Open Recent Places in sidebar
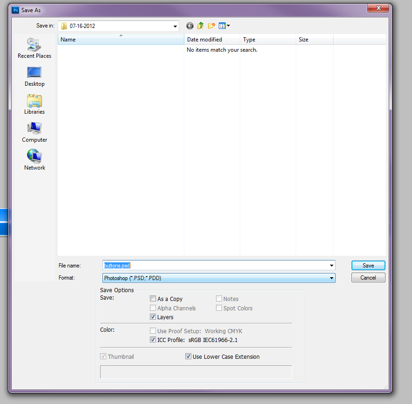Screen dimensions: 412x404 click(34, 48)
